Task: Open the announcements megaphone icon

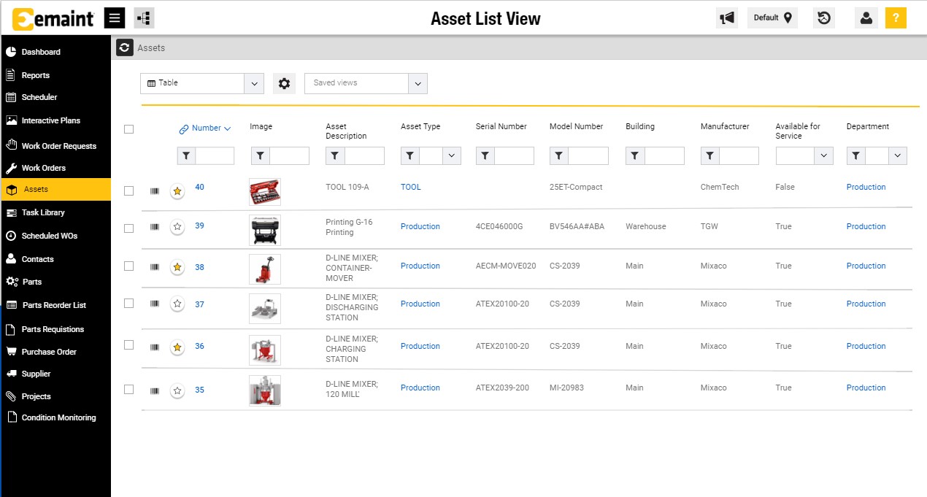Action: 727,18
